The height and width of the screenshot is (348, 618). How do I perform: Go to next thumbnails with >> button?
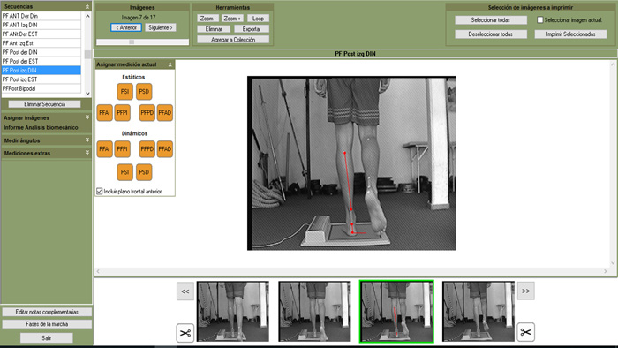point(526,291)
